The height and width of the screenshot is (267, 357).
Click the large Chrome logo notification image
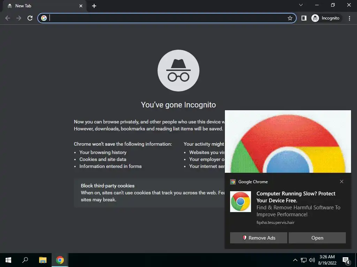click(288, 142)
